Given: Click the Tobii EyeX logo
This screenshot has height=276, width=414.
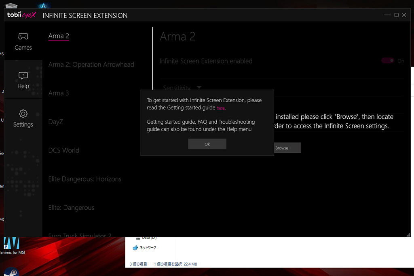Looking at the screenshot, I should [x=21, y=15].
